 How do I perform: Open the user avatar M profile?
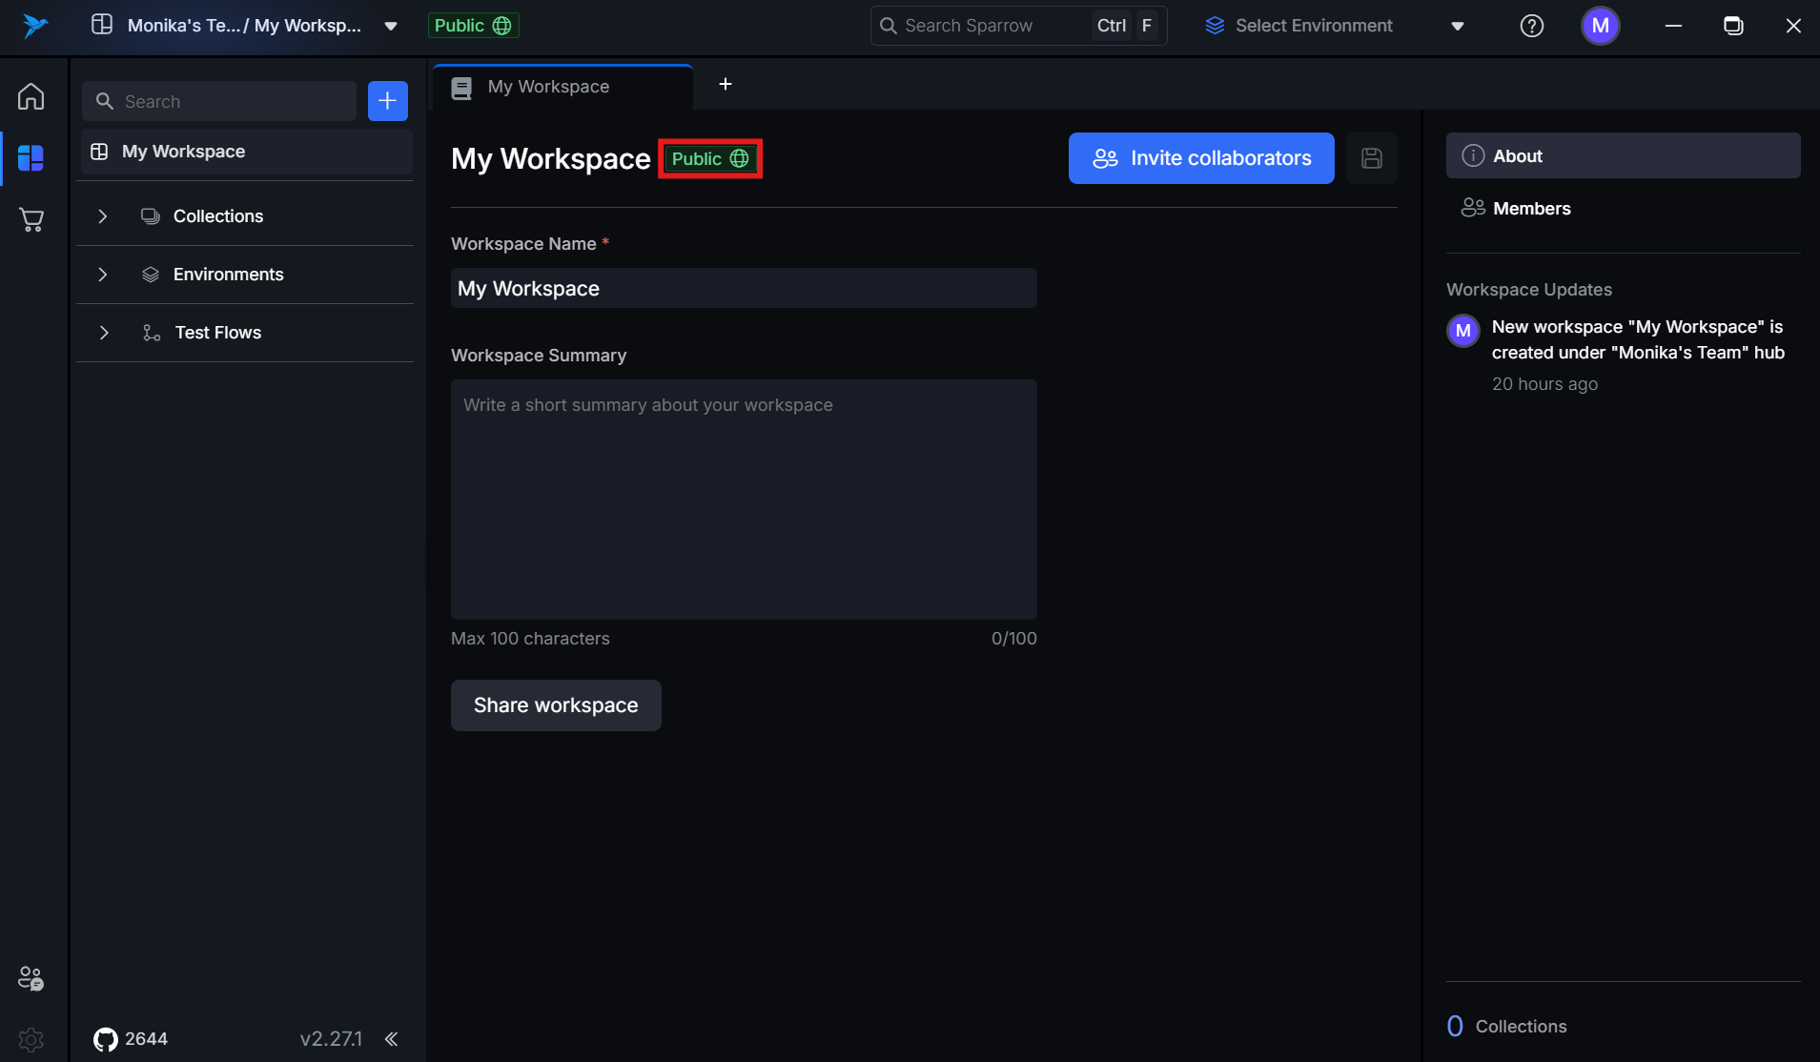[1600, 26]
